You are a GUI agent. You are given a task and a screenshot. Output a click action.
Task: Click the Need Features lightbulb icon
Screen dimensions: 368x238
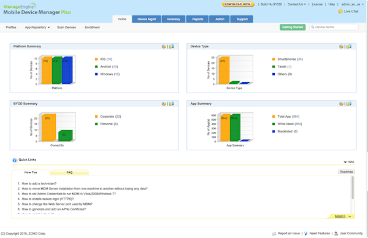(306, 234)
